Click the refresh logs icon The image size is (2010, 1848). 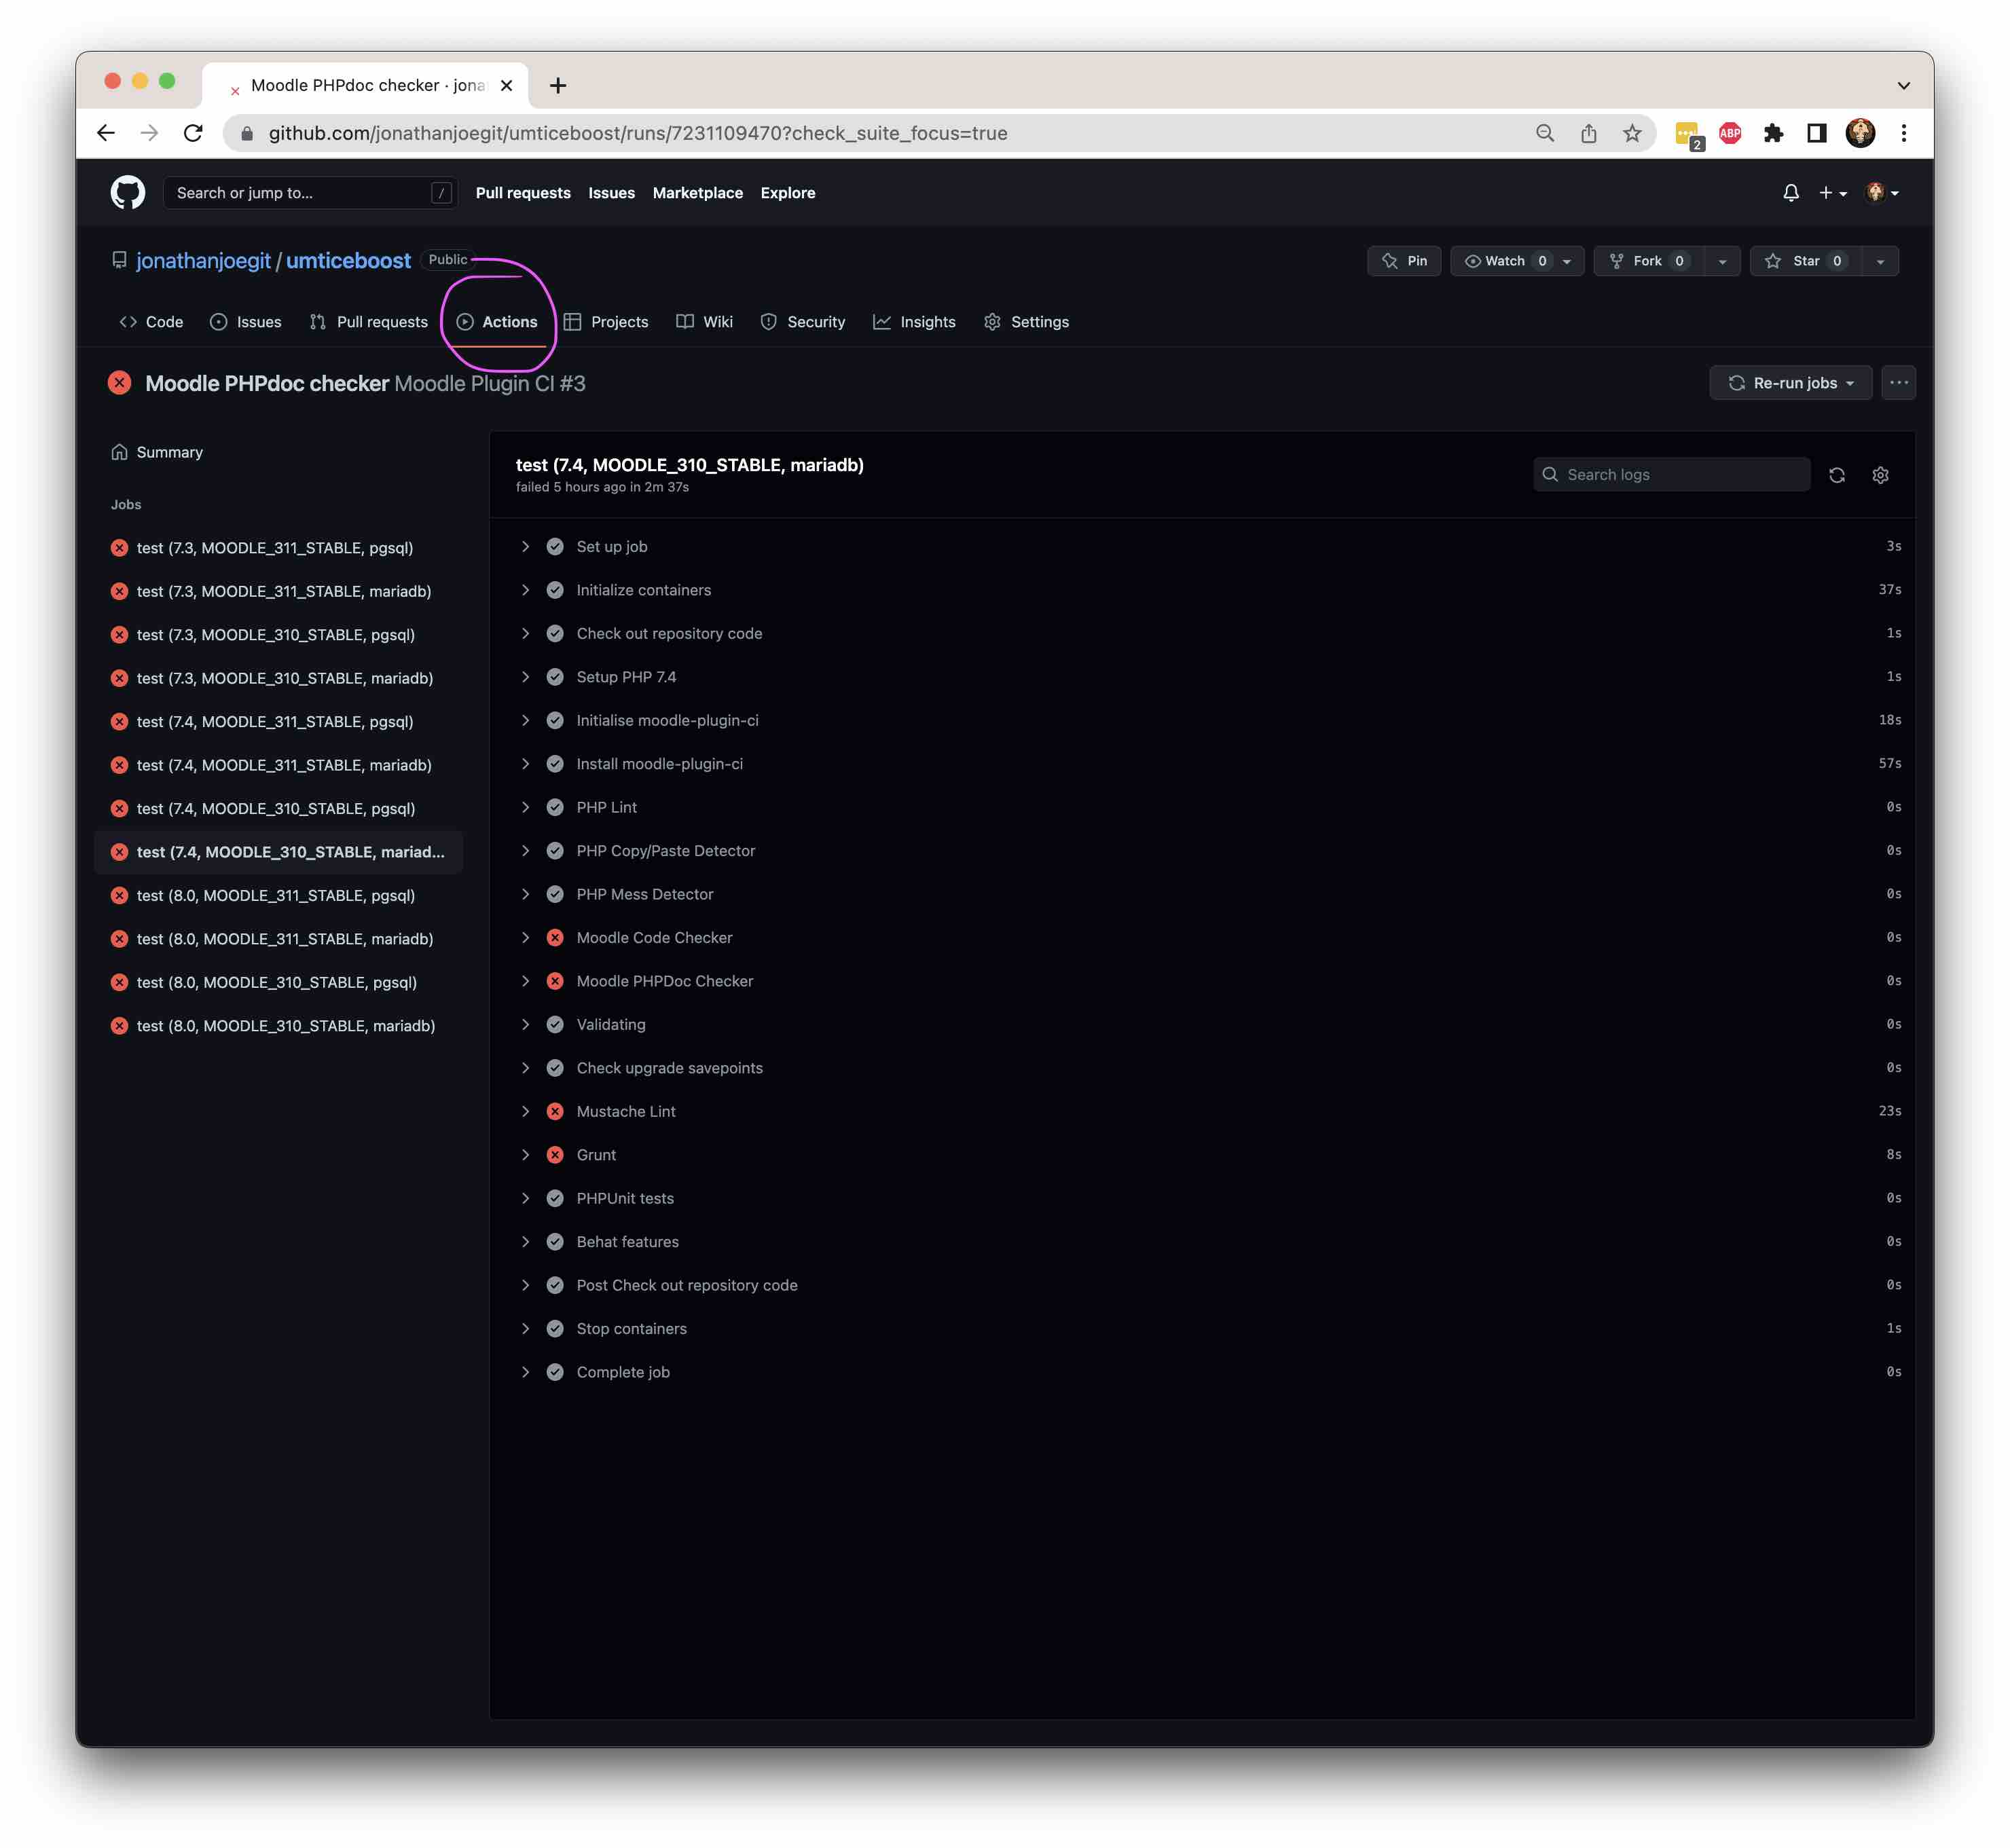pos(1837,475)
